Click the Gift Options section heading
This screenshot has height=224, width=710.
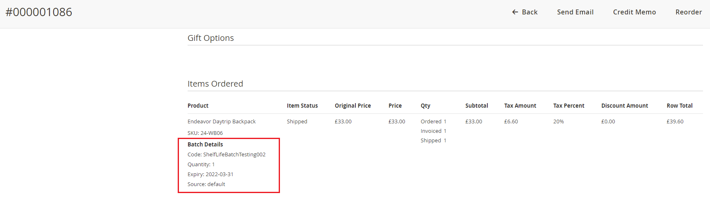[210, 38]
